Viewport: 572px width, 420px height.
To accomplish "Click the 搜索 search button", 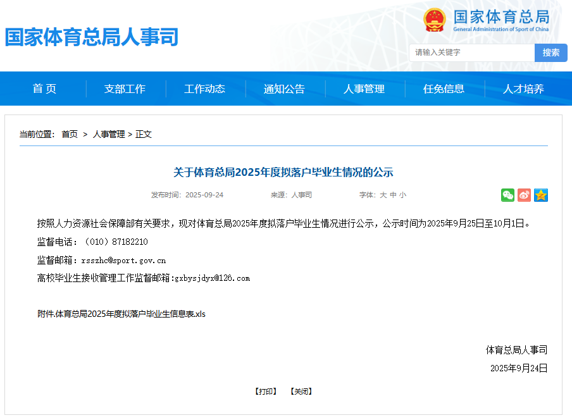I will [x=550, y=52].
